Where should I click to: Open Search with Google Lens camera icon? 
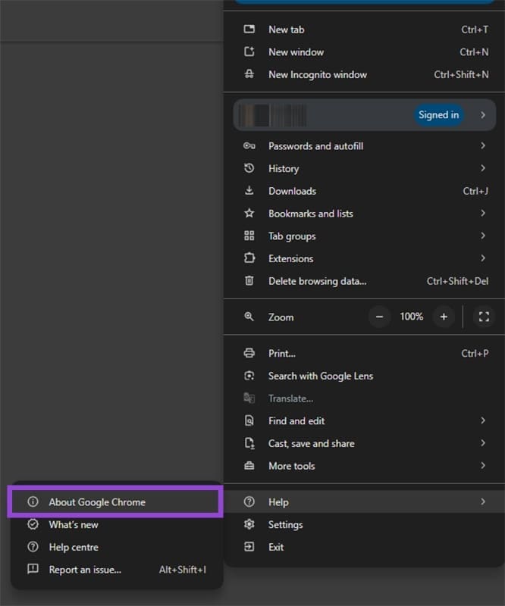[x=250, y=376]
